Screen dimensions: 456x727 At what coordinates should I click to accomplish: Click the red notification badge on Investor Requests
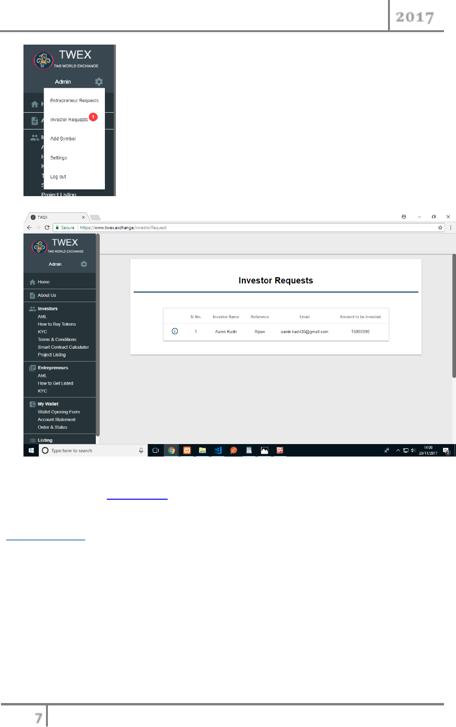click(93, 117)
